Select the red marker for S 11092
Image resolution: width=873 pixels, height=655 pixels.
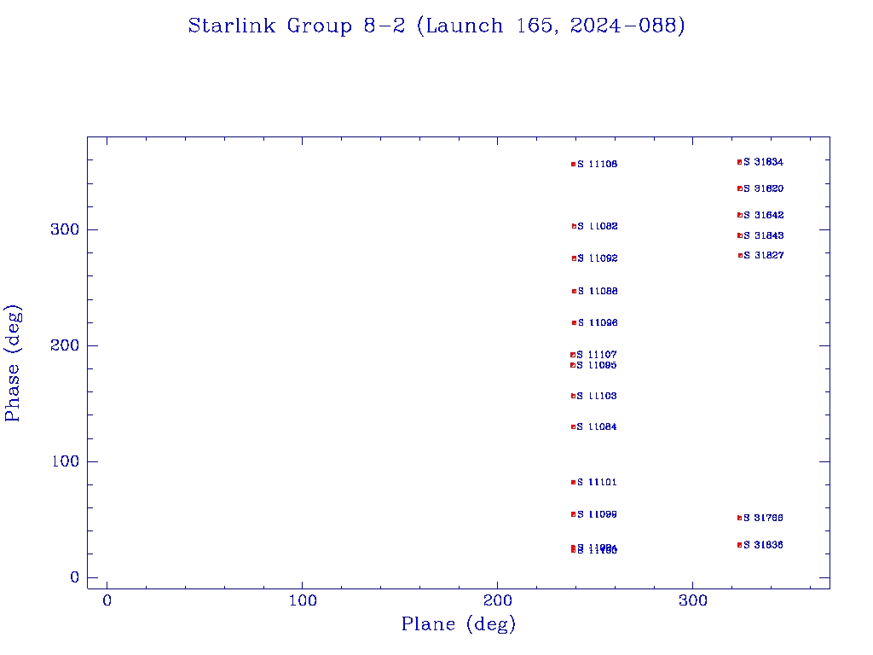[x=574, y=258]
